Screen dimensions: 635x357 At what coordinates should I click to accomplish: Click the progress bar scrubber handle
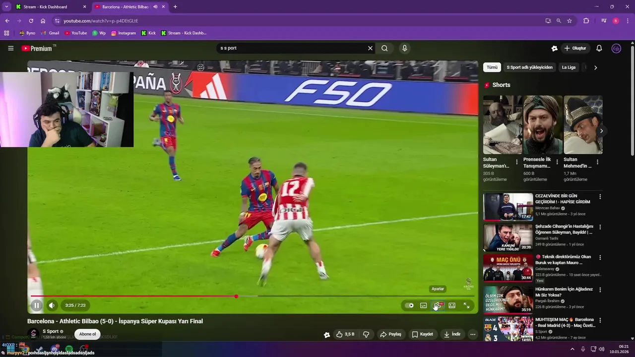[x=236, y=296]
